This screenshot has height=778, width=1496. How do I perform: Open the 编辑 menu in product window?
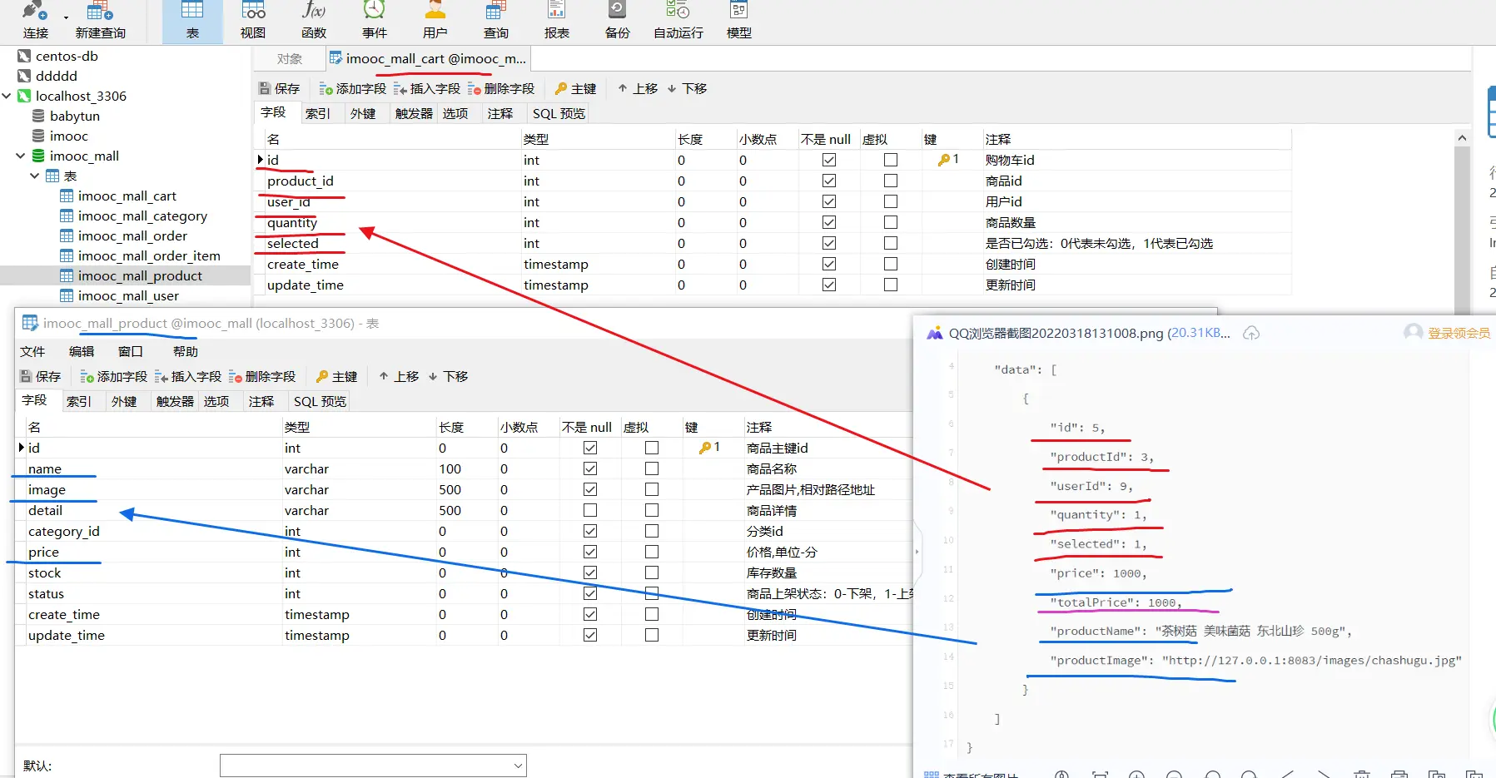81,351
